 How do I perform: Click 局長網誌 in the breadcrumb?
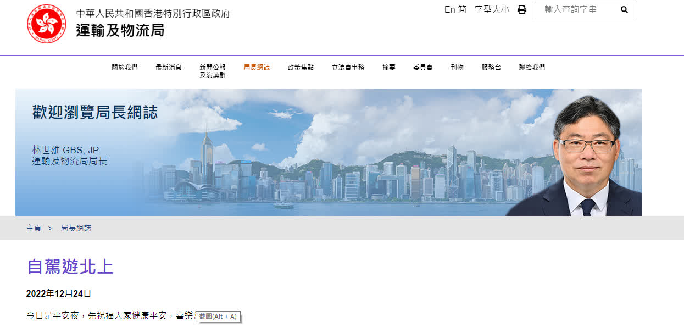click(x=76, y=228)
